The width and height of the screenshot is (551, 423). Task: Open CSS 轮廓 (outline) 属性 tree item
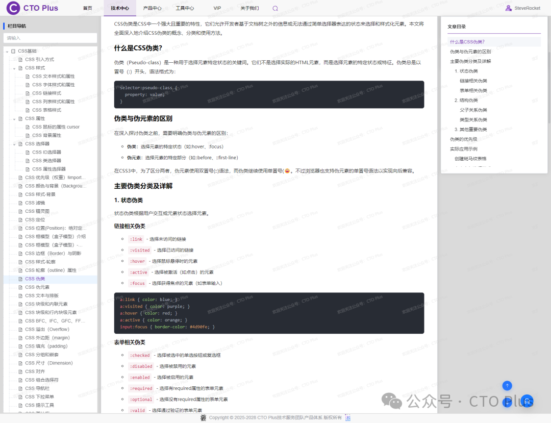[51, 270]
